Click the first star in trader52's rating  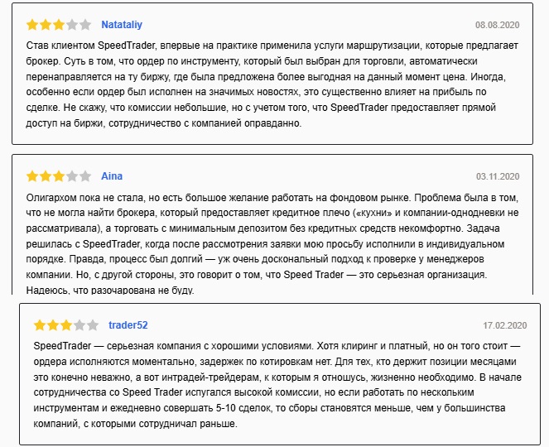tap(40, 325)
